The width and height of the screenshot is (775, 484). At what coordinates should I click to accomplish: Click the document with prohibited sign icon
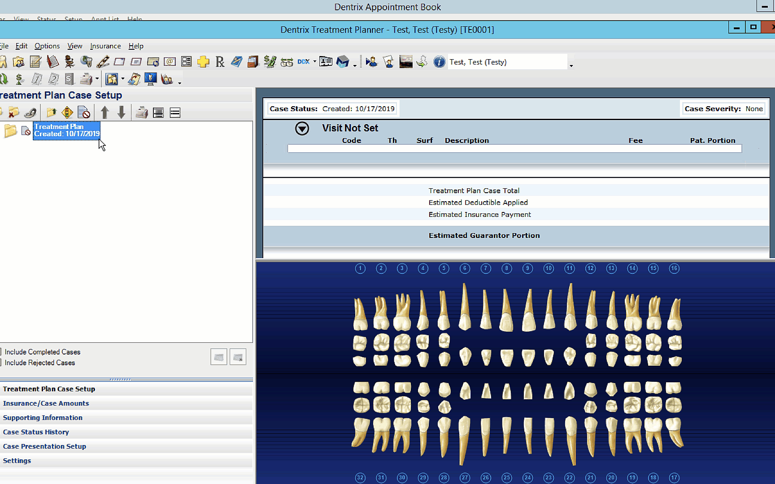[x=84, y=112]
